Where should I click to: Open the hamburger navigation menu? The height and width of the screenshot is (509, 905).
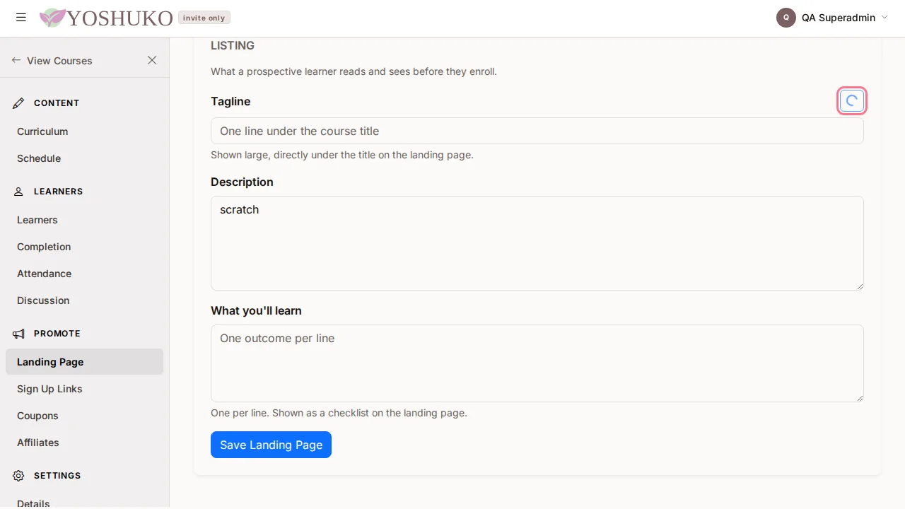click(x=21, y=18)
